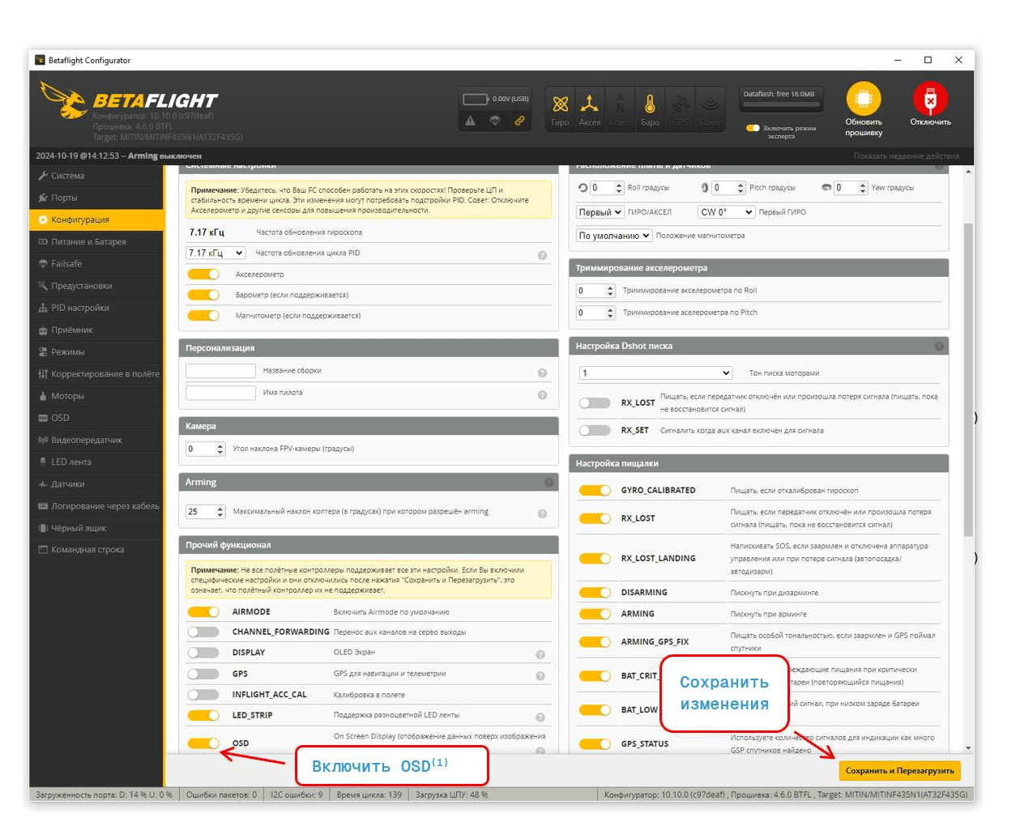Open the Порты tab in sidebar
The height and width of the screenshot is (826, 1033).
click(x=96, y=198)
